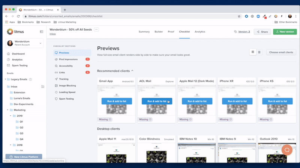Collapse the sidebar with the hamburger icon

(42, 32)
